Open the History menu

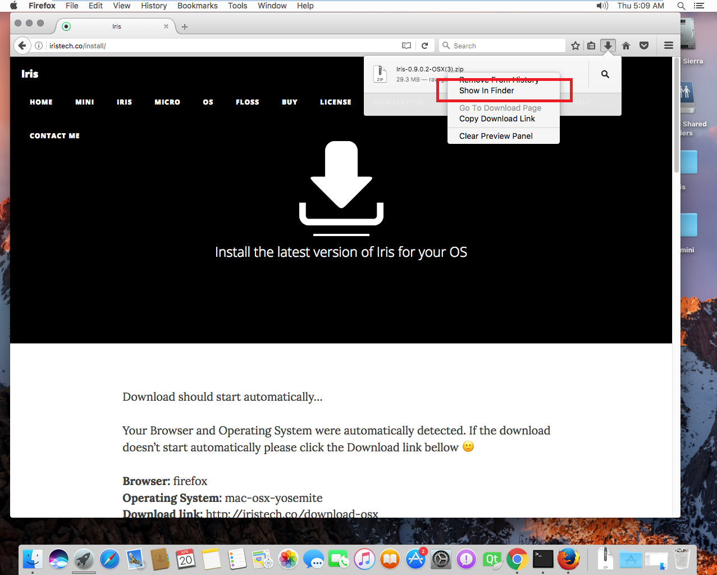(x=154, y=6)
